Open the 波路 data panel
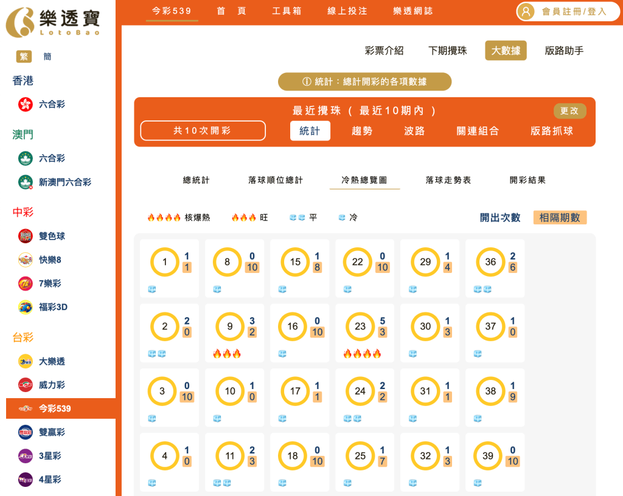Image resolution: width=623 pixels, height=496 pixels. point(415,131)
